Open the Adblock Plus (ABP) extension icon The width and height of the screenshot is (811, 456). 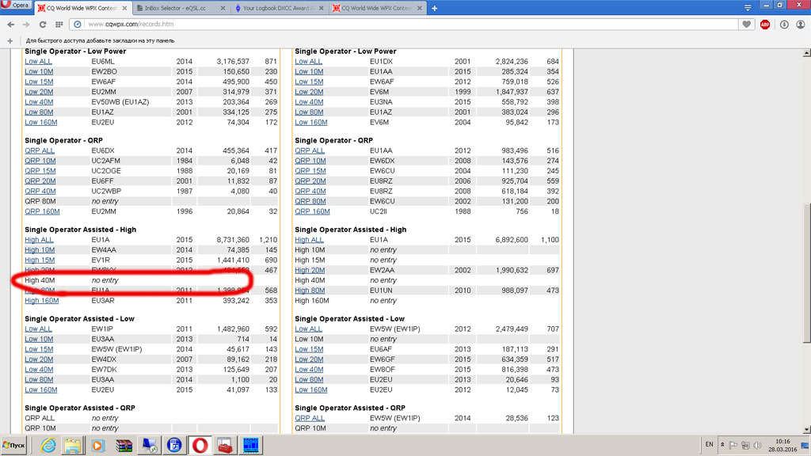click(765, 25)
